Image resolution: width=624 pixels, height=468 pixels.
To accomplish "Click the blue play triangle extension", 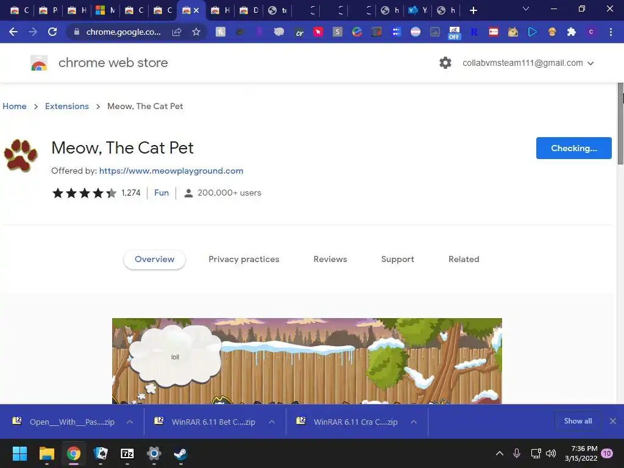I will (532, 32).
